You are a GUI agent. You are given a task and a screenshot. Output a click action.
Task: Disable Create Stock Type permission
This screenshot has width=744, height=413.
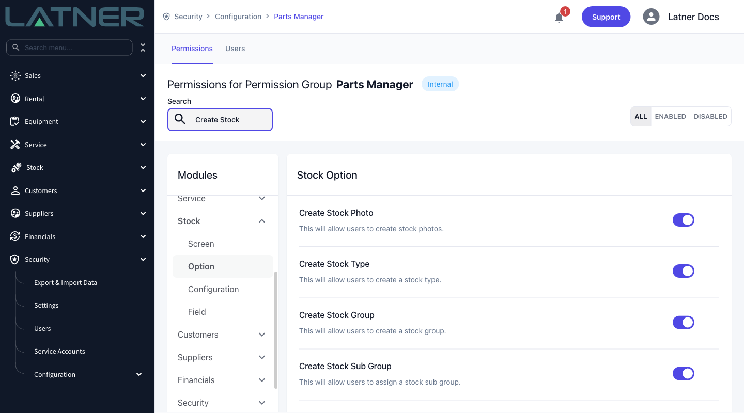tap(683, 271)
